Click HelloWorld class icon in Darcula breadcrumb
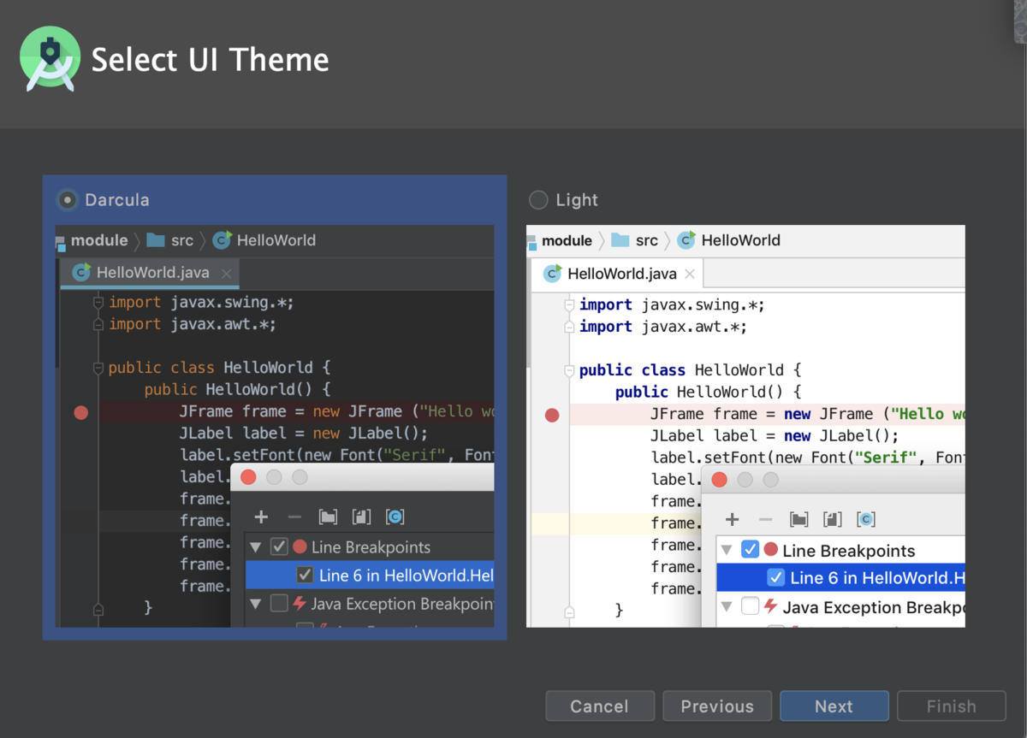Viewport: 1027px width, 738px height. click(x=222, y=240)
